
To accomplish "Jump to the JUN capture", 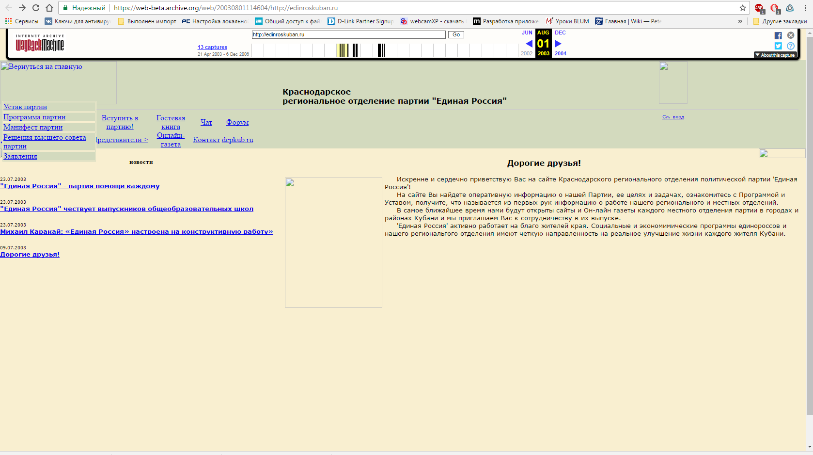I will tap(527, 32).
